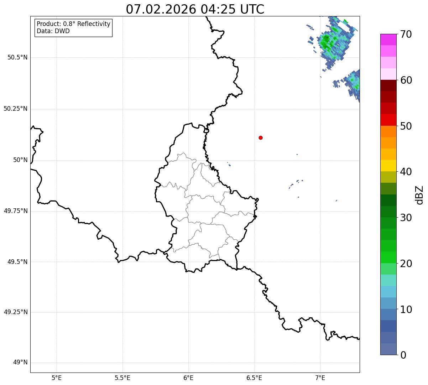Click the 10 tick on colorbar

[406, 309]
